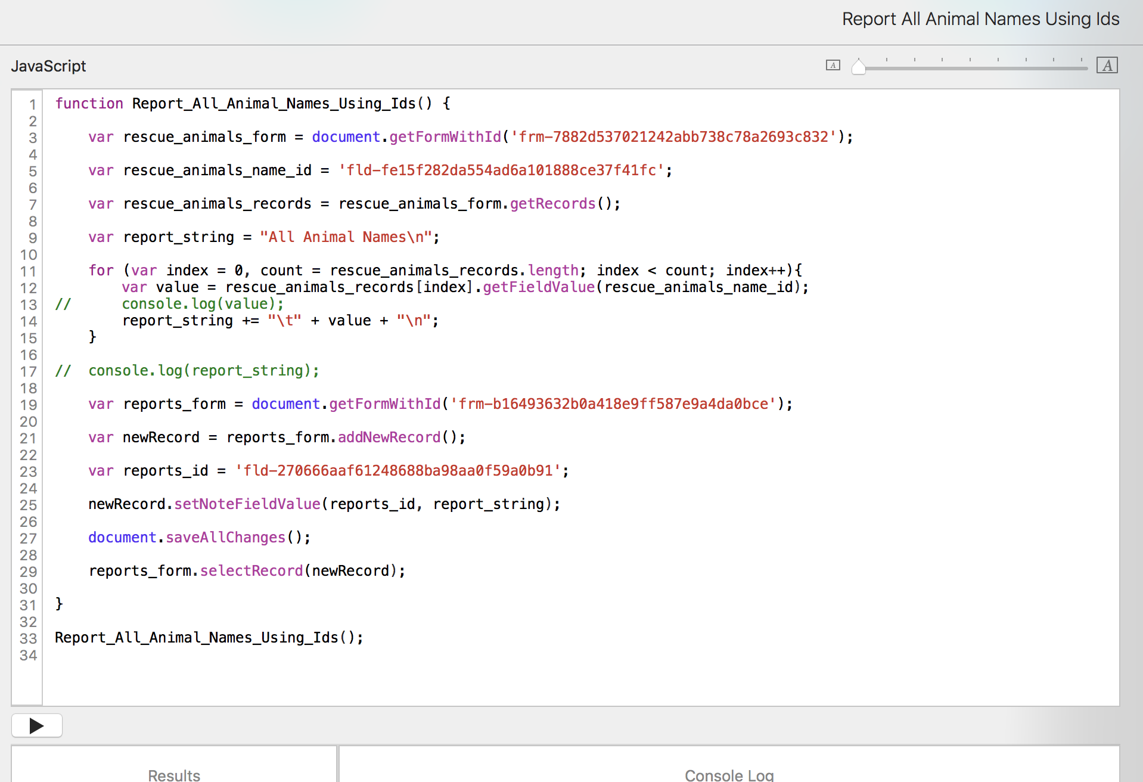Viewport: 1143px width, 782px height.
Task: Click the font size slider thumb
Action: pos(858,67)
